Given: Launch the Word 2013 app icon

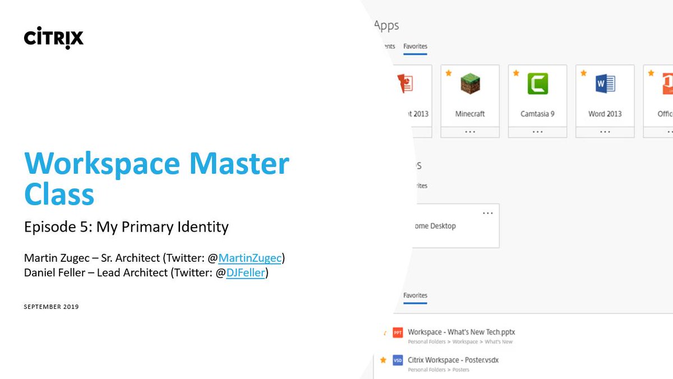Looking at the screenshot, I should point(605,84).
